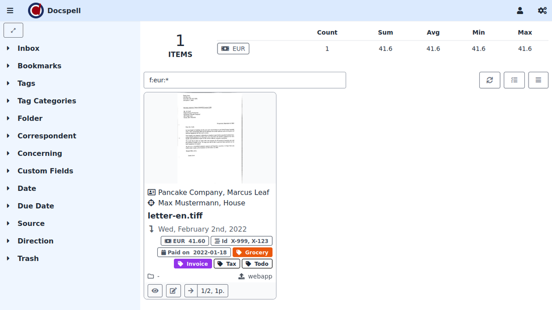The height and width of the screenshot is (310, 552).
Task: Open the Bookmarks sidebar entry
Action: click(39, 66)
